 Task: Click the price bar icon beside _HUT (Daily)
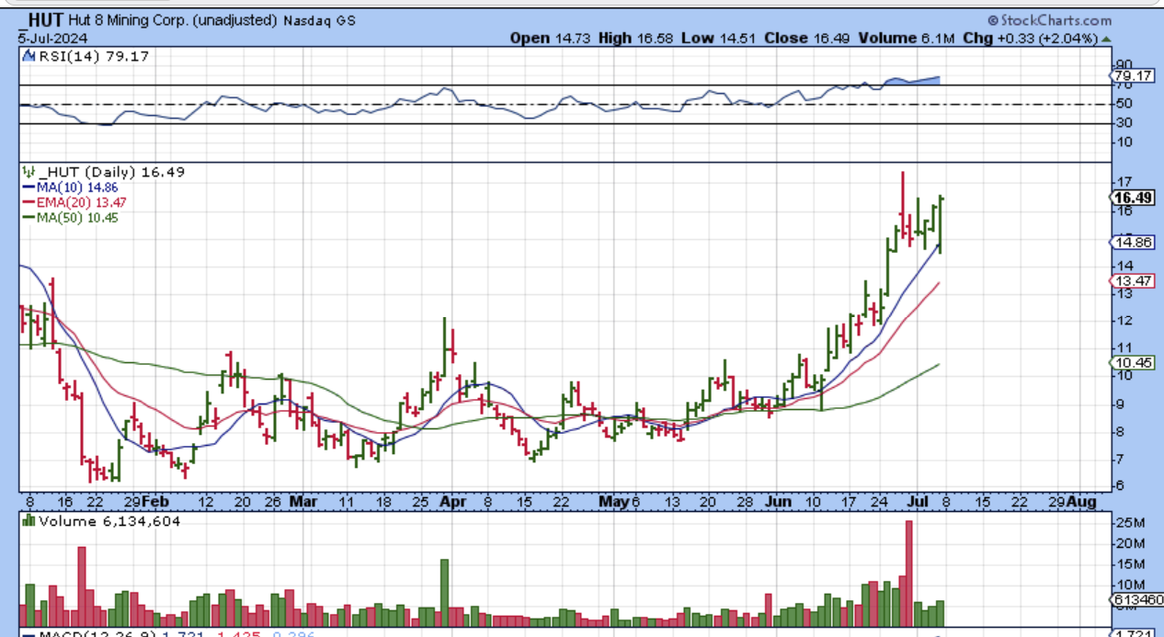point(28,172)
